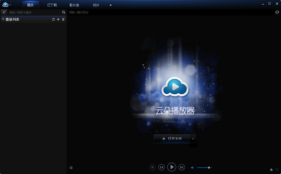Click the refresh icon right of address bar
The width and height of the screenshot is (281, 174).
pyautogui.click(x=277, y=12)
